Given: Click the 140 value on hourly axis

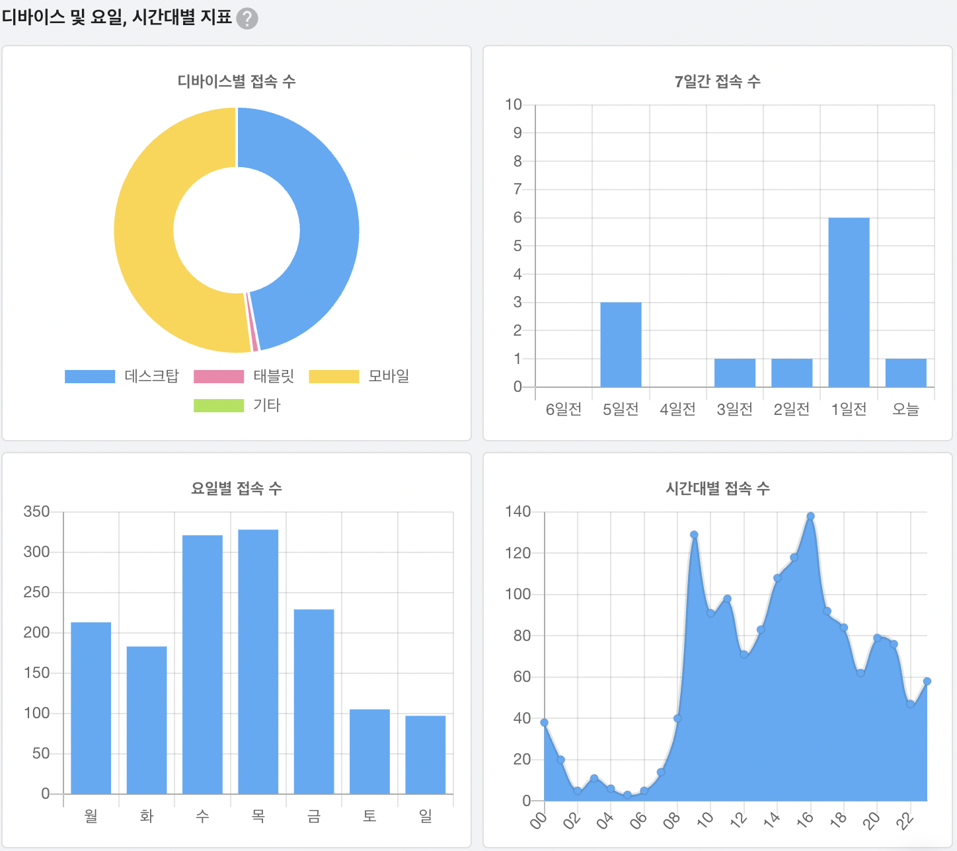Looking at the screenshot, I should 518,511.
